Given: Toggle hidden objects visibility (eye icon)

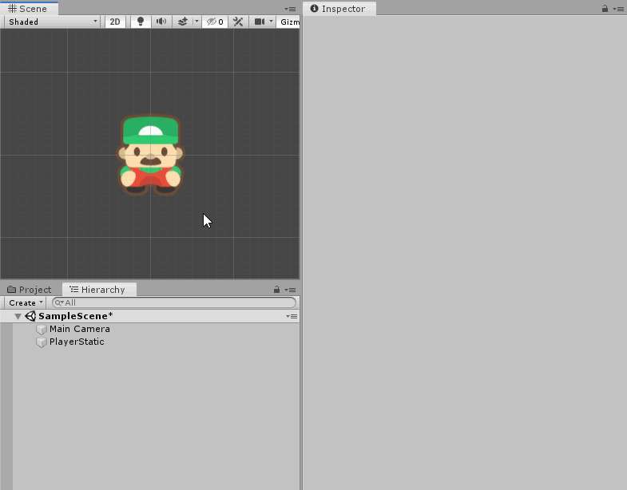Looking at the screenshot, I should click(x=213, y=22).
